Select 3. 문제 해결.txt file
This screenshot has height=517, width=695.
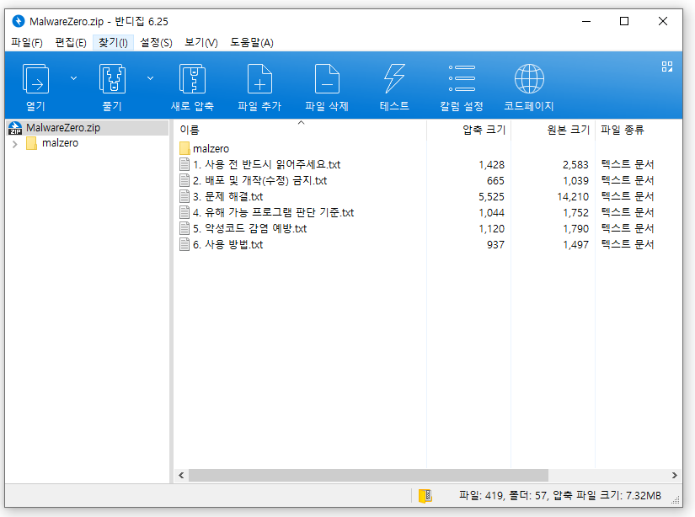227,197
